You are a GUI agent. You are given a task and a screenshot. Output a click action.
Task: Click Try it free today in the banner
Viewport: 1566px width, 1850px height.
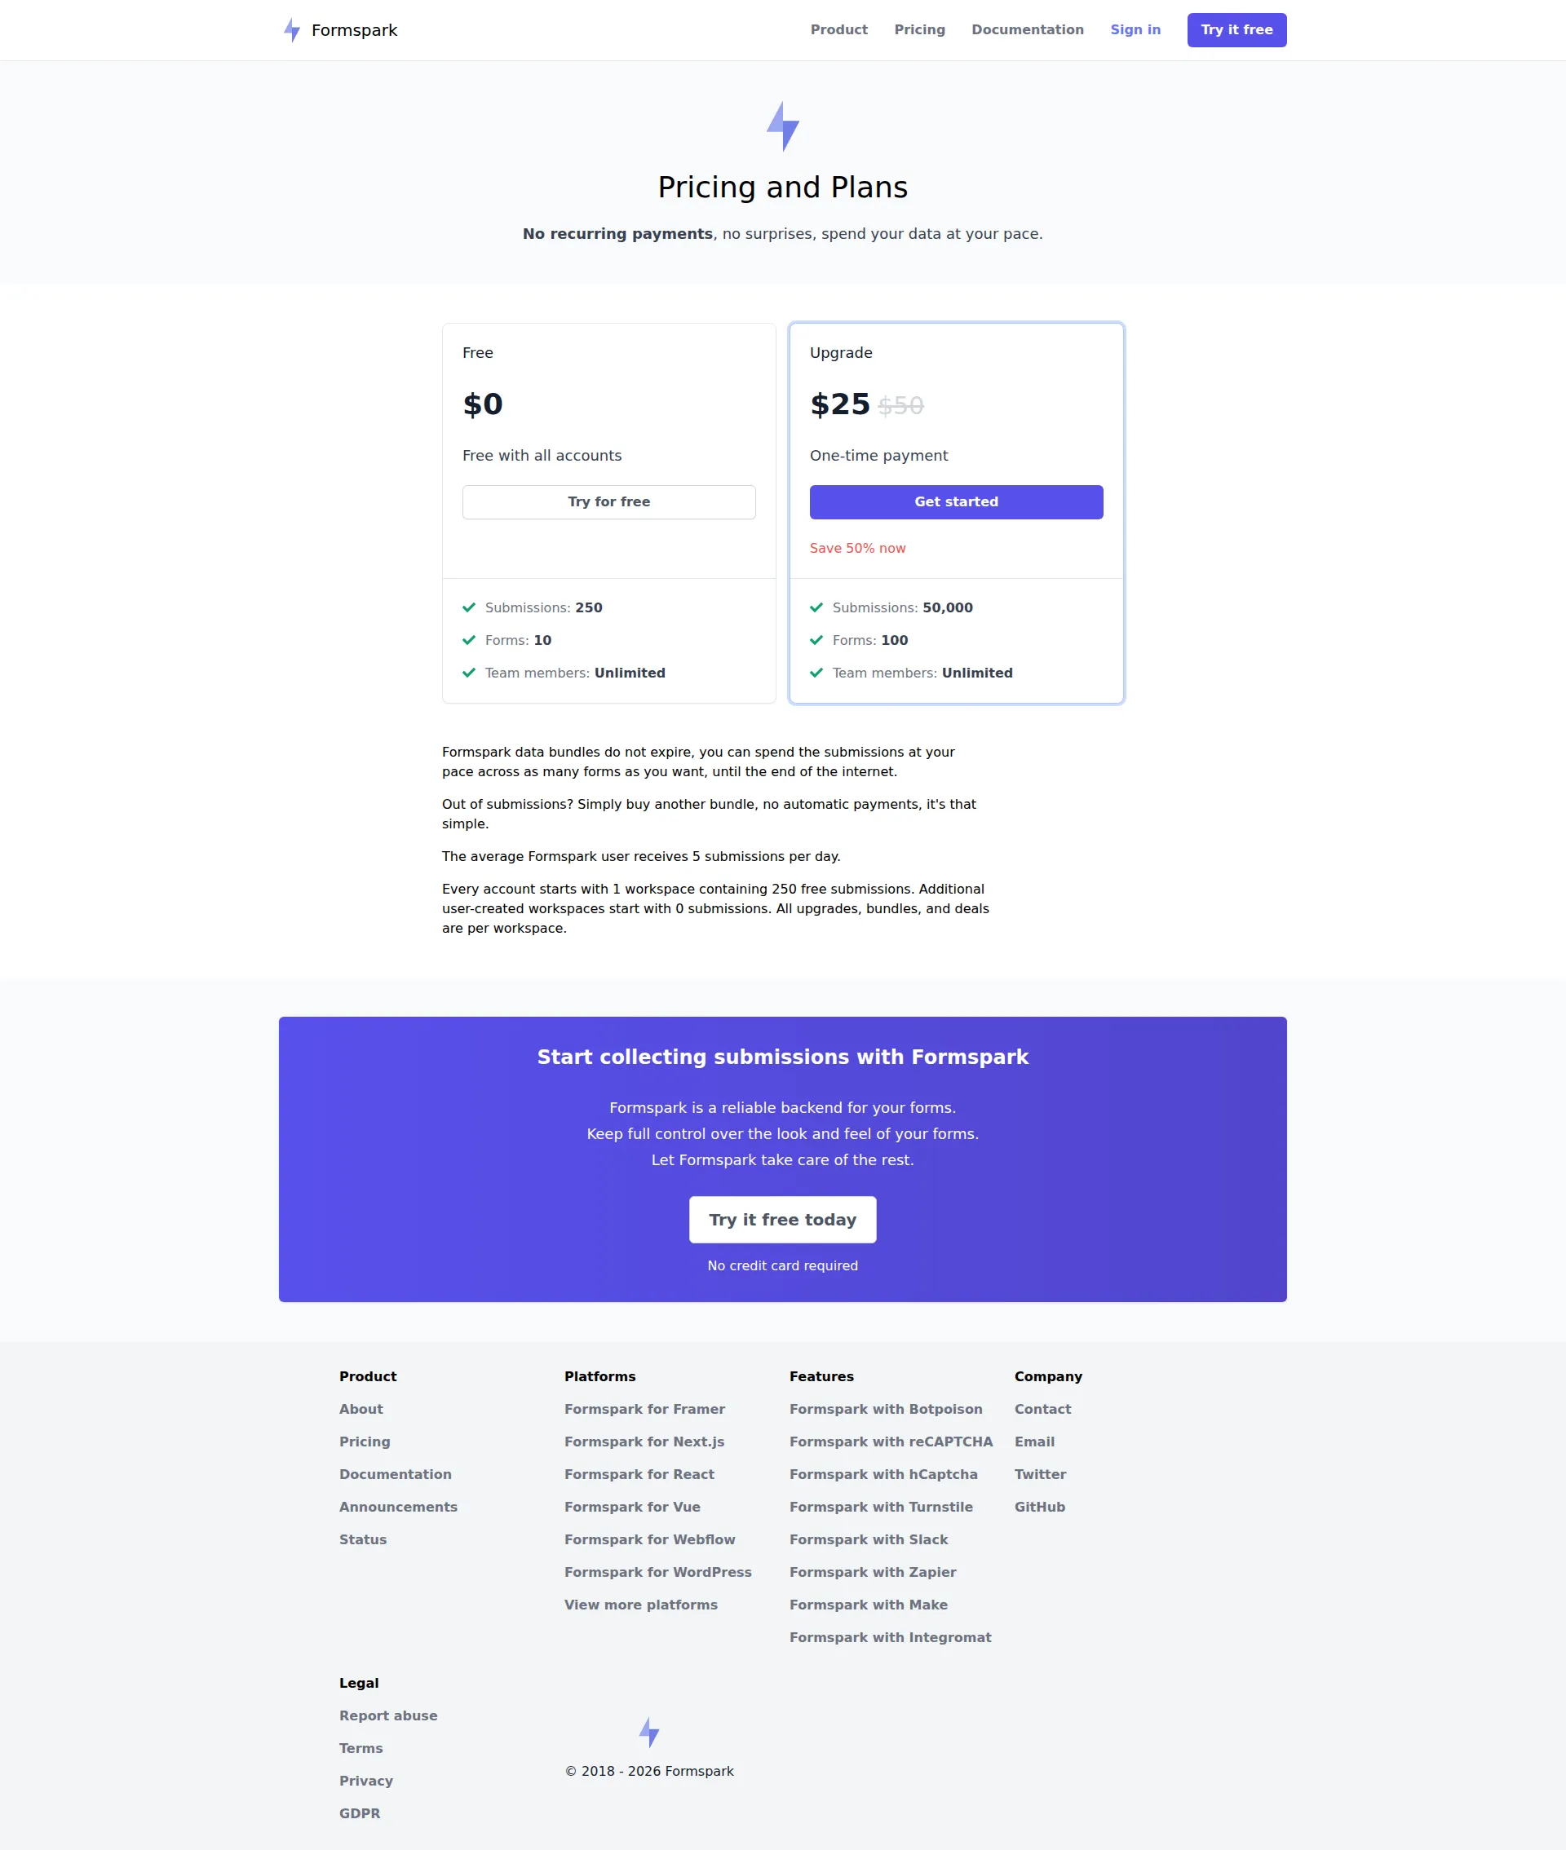pos(782,1219)
